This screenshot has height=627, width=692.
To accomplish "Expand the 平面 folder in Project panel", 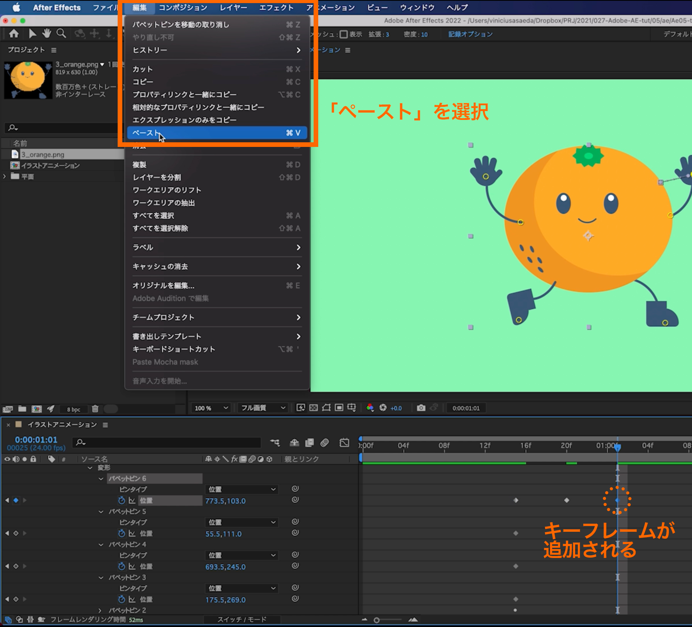I will [5, 177].
